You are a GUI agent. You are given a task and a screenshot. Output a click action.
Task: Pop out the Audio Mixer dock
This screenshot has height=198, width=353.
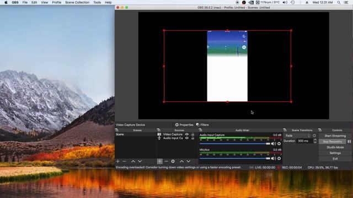[200, 130]
